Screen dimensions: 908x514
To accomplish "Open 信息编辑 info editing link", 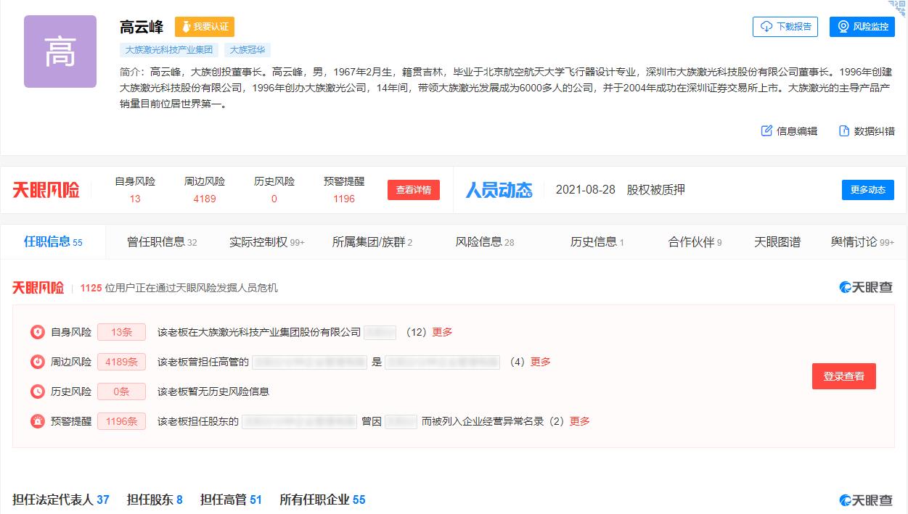I will click(x=797, y=131).
